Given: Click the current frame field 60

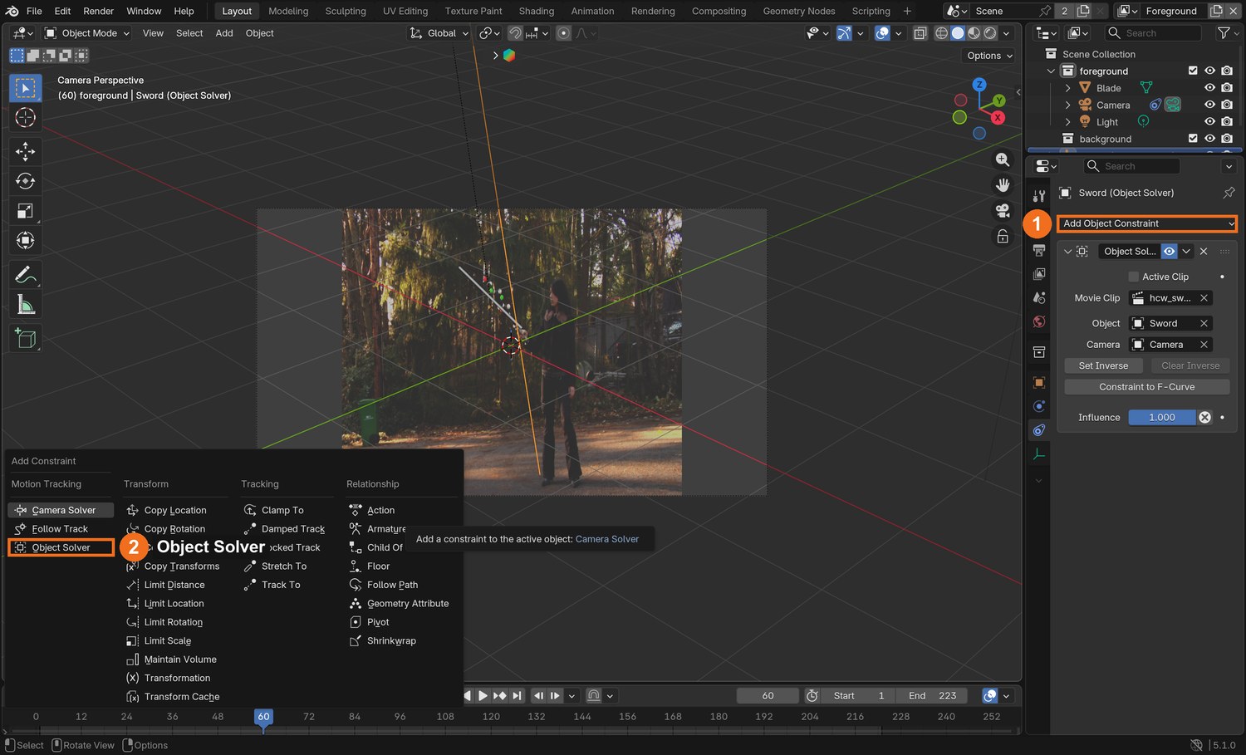Looking at the screenshot, I should [768, 696].
